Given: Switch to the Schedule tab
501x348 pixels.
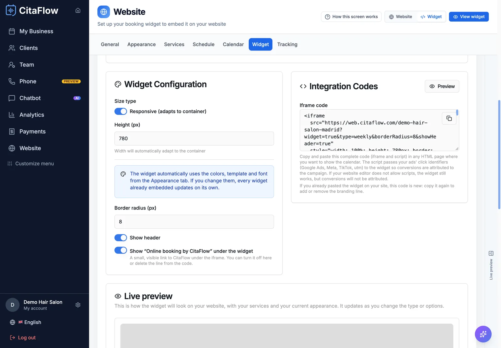Looking at the screenshot, I should click(204, 44).
